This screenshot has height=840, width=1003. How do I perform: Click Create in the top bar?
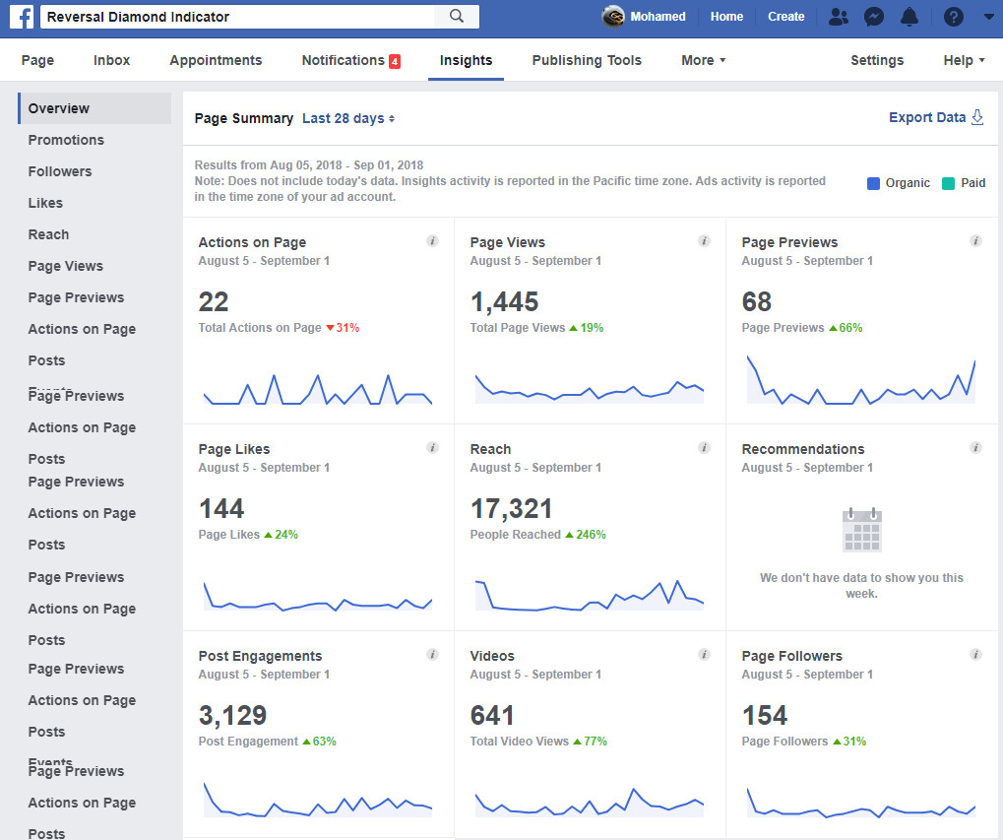click(786, 17)
